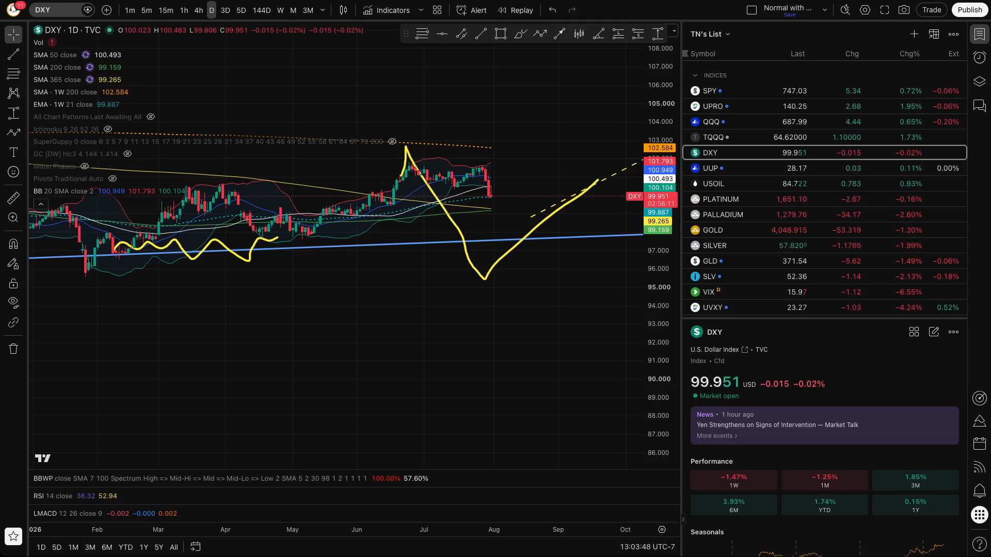Switch to the 15m timeframe

166,10
